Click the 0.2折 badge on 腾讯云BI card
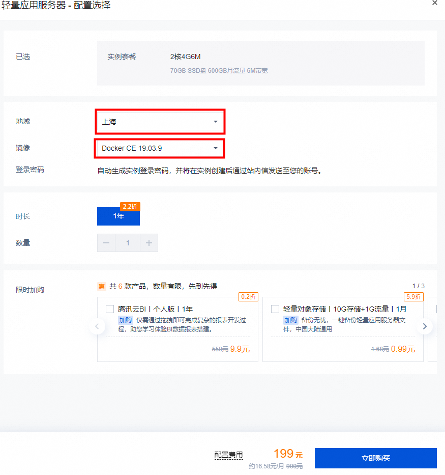Viewport: 445px width, 475px height. [248, 296]
